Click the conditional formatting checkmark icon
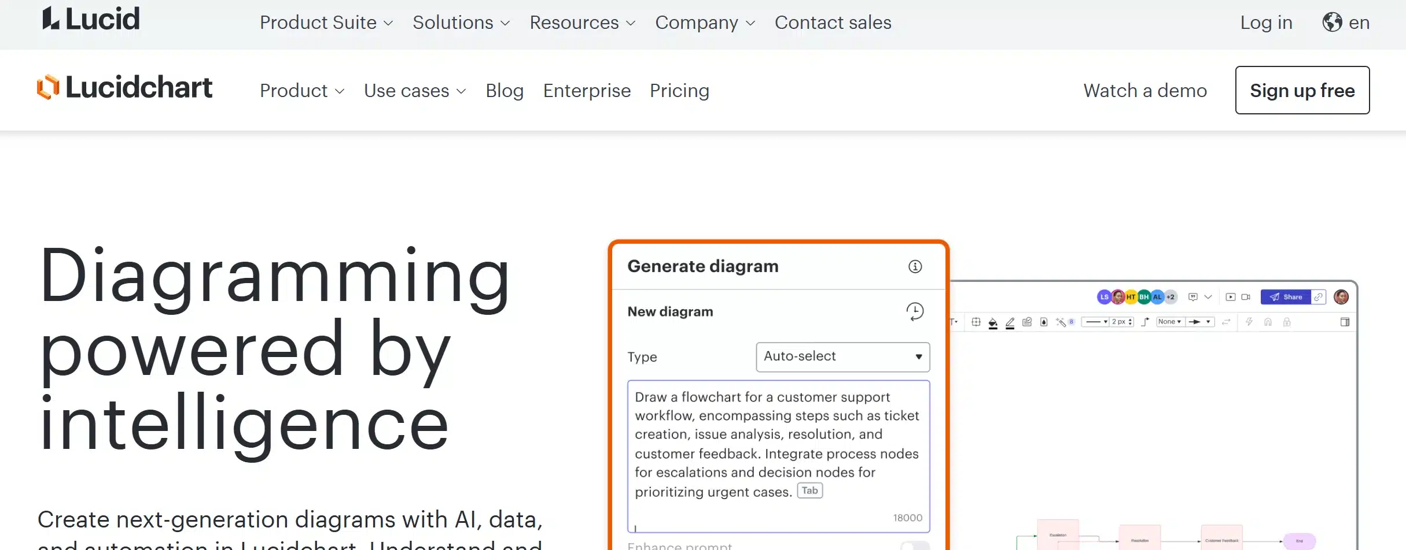Screen dimensions: 1406x550 click(x=1027, y=322)
